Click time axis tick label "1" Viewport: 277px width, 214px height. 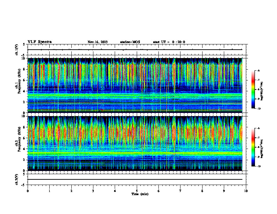tap(50, 191)
